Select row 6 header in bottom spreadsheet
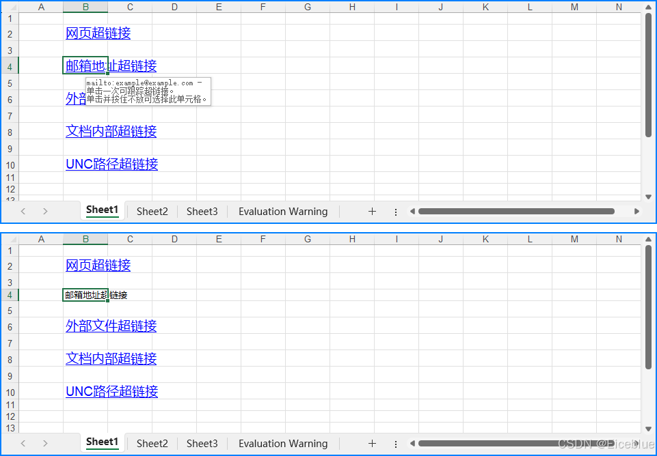Screen dimensions: 657x456 pyautogui.click(x=10, y=326)
